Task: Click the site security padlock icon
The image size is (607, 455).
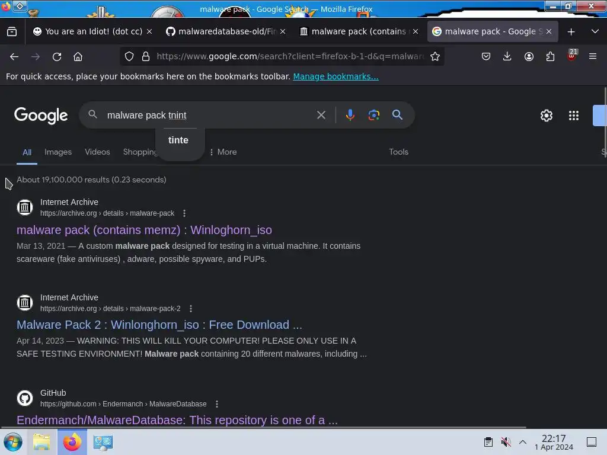Action: point(146,56)
